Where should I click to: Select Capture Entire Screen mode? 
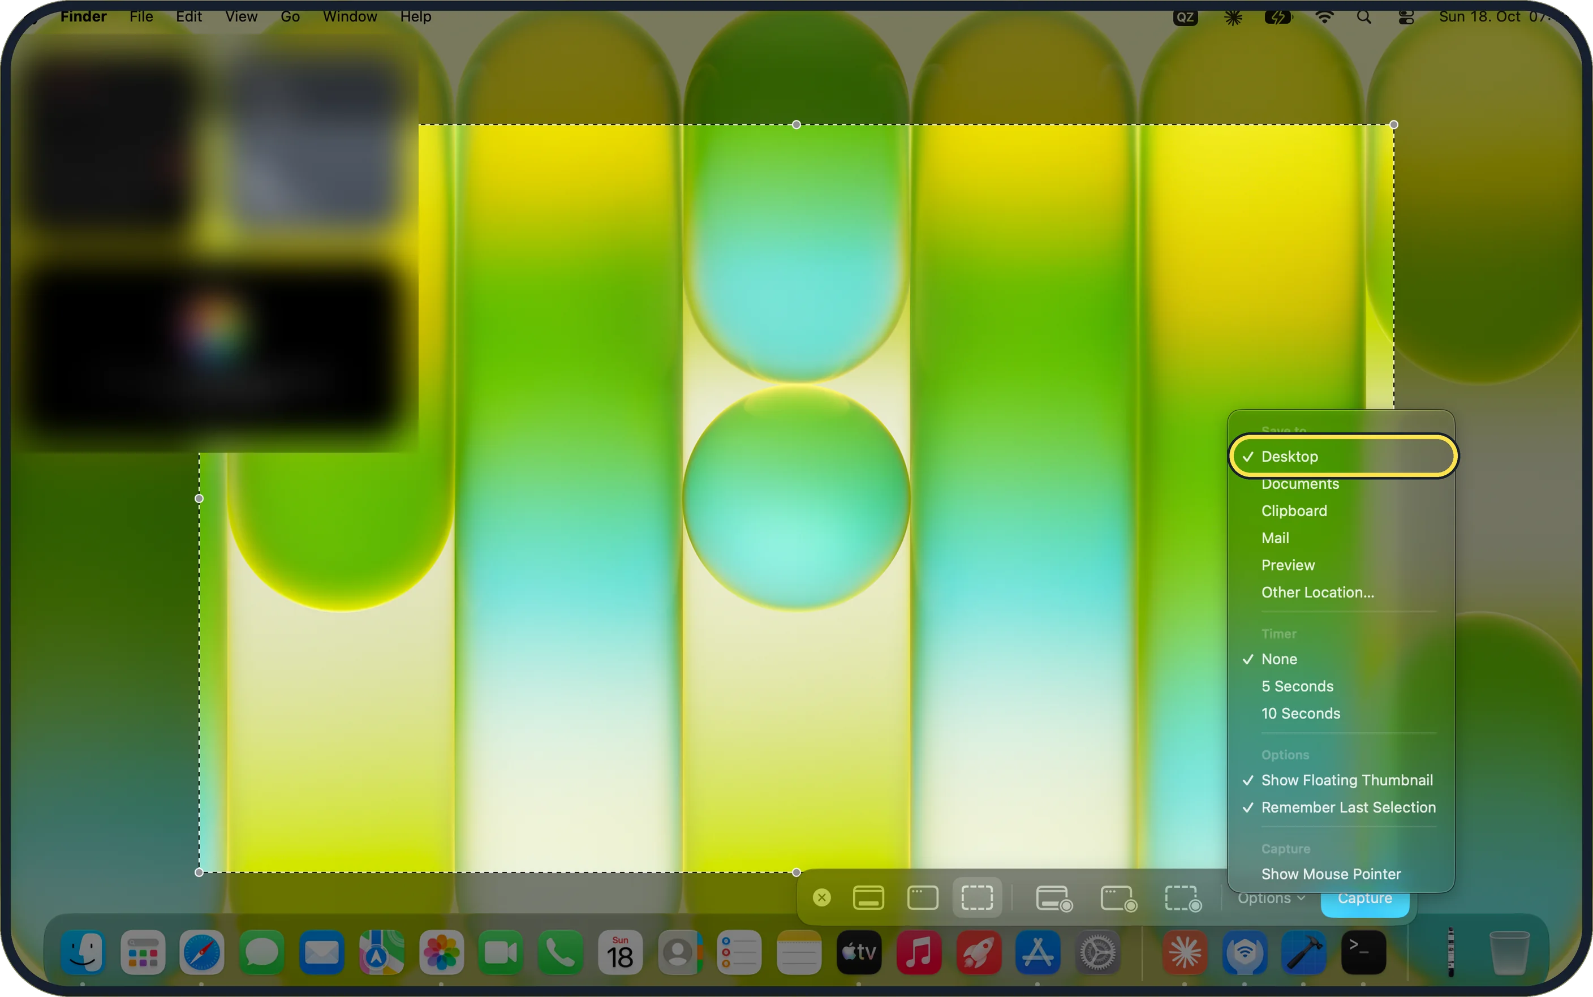click(x=868, y=897)
